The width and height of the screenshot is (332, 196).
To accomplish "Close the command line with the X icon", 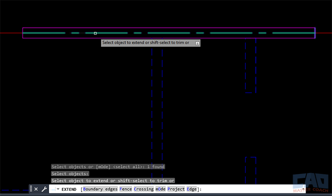I will [x=36, y=189].
